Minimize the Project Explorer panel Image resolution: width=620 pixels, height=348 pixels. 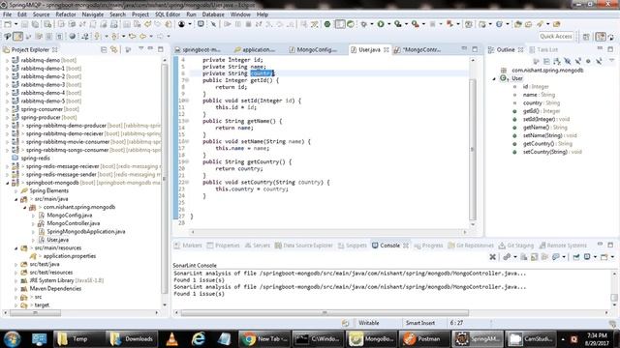click(150, 49)
